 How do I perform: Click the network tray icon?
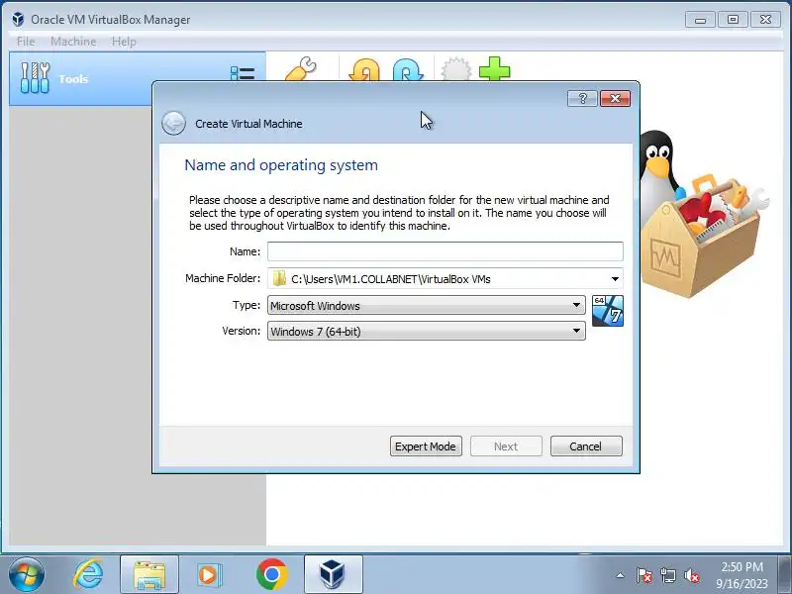(667, 575)
